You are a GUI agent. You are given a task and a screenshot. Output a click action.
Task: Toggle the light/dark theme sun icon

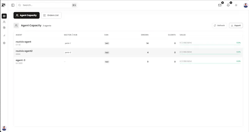pyautogui.click(x=236, y=5)
